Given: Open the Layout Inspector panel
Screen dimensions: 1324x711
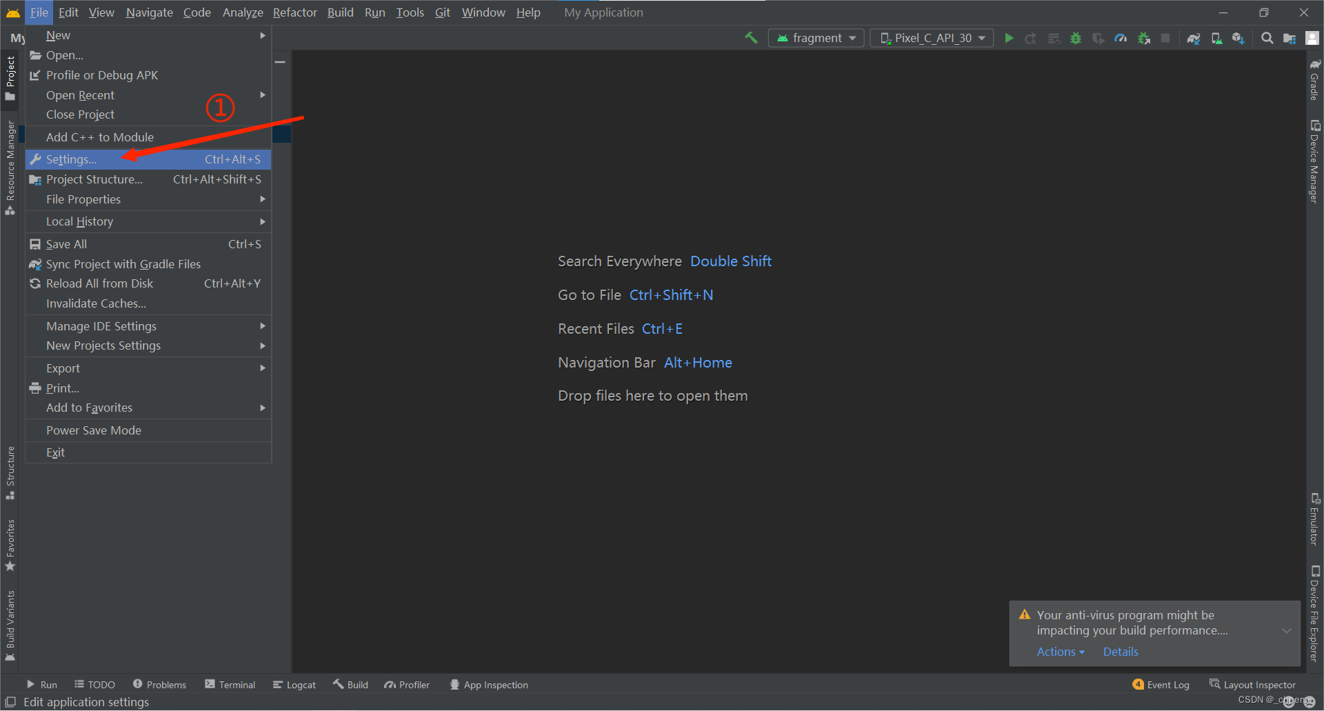Looking at the screenshot, I should pyautogui.click(x=1252, y=685).
